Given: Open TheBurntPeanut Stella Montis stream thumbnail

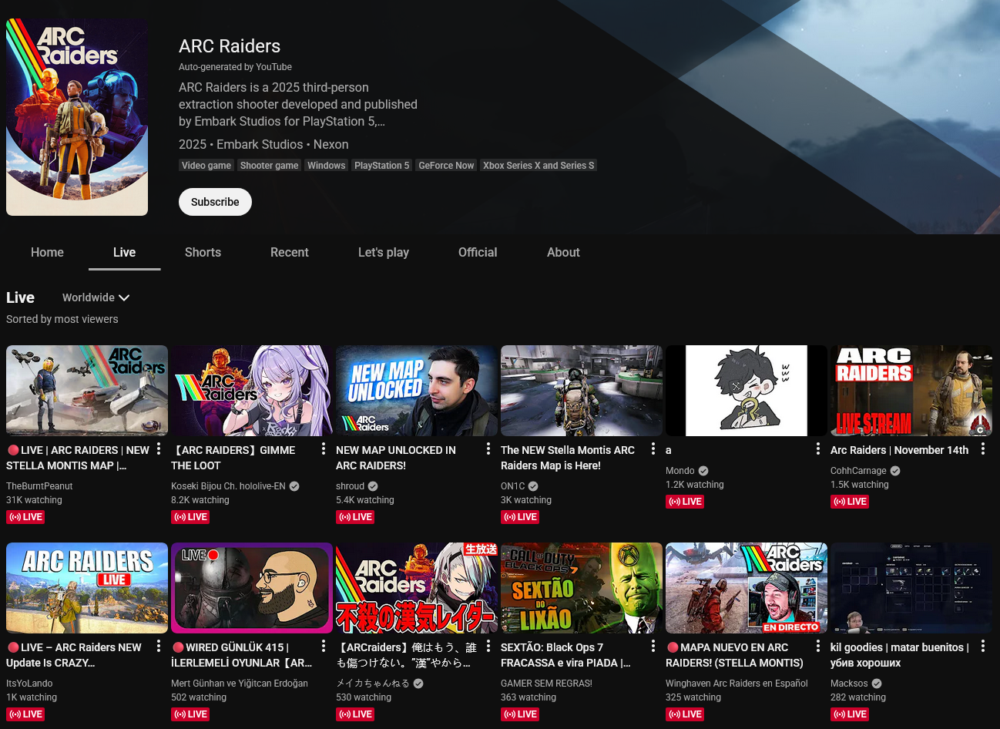Looking at the screenshot, I should [x=87, y=391].
